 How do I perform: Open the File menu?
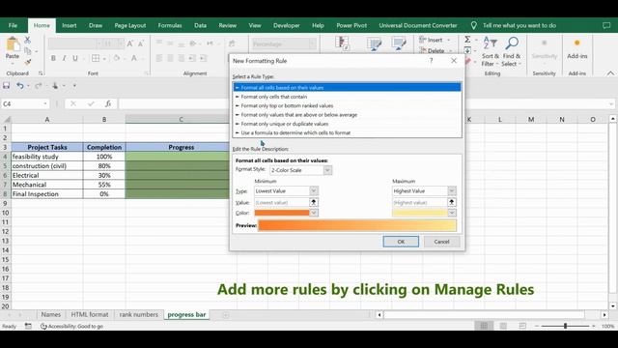click(x=13, y=25)
